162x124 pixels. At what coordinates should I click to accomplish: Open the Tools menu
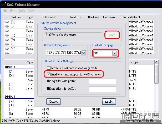point(22,11)
